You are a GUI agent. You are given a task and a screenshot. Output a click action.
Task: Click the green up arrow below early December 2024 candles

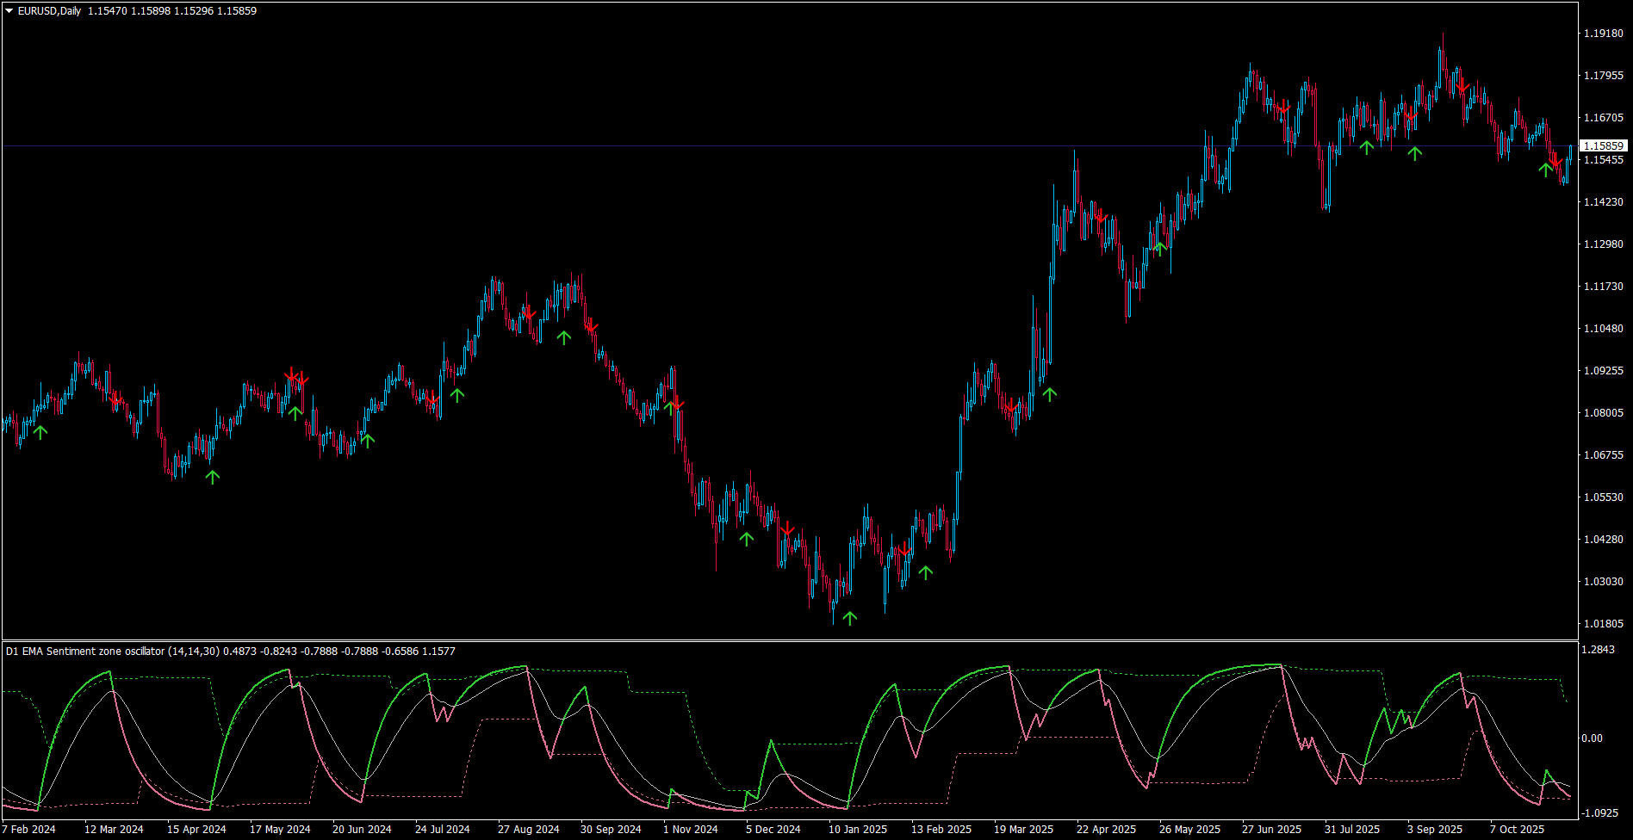[x=746, y=539]
